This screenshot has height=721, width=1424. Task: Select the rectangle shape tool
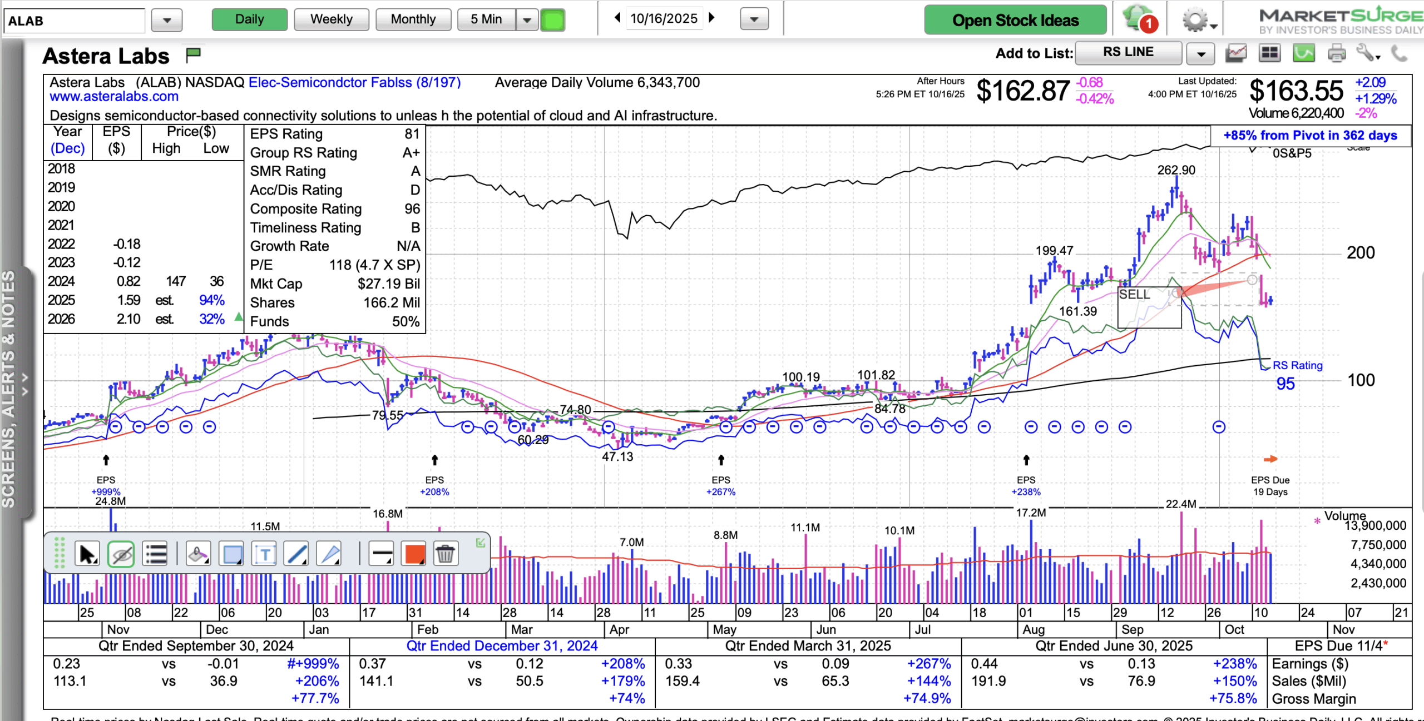tap(232, 554)
